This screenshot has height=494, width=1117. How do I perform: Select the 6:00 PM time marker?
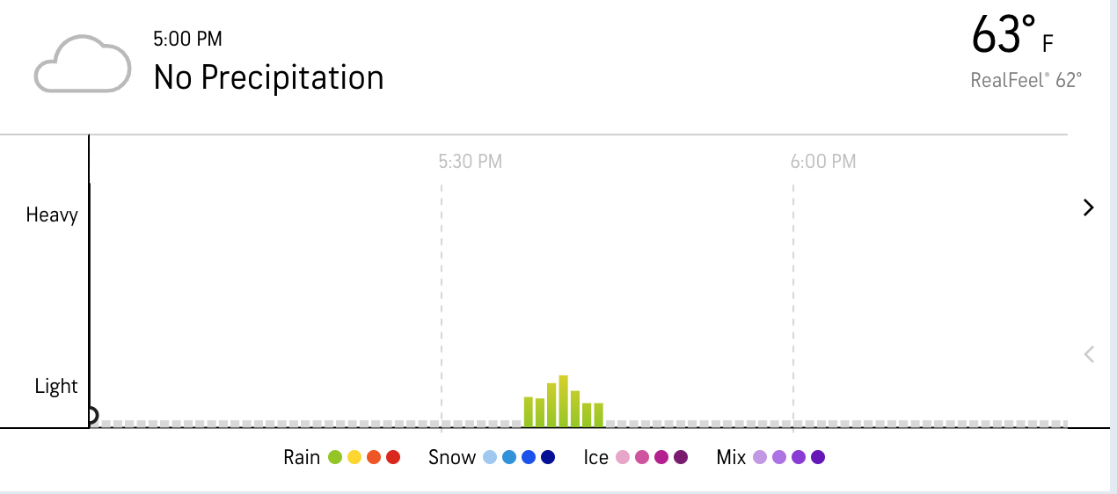tap(822, 162)
